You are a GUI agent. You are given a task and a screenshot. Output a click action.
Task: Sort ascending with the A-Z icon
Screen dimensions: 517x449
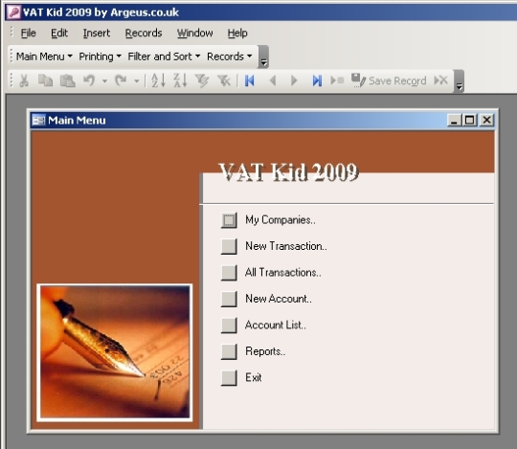coord(158,80)
